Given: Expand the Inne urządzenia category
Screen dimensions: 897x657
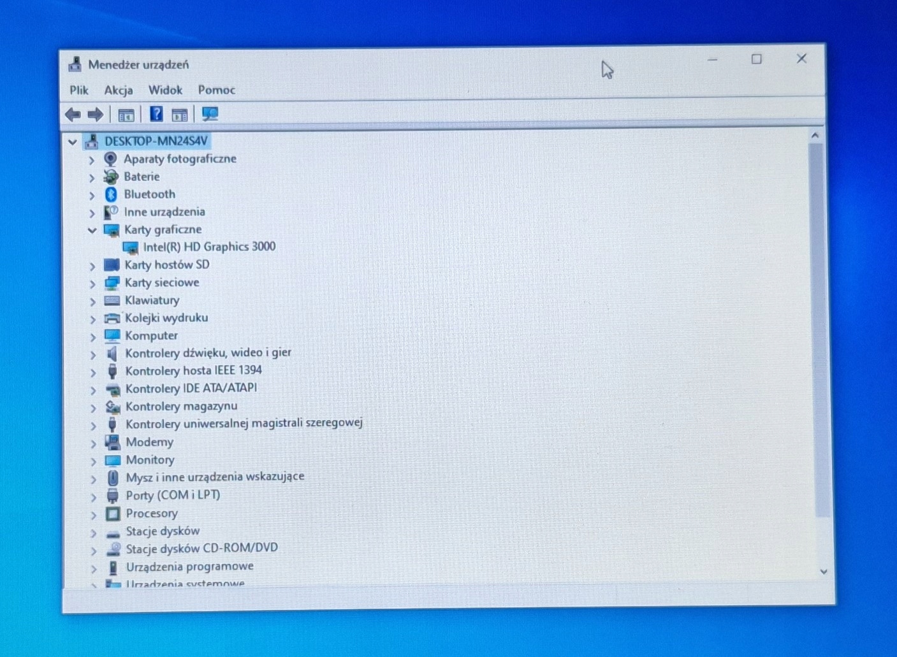Looking at the screenshot, I should (92, 213).
